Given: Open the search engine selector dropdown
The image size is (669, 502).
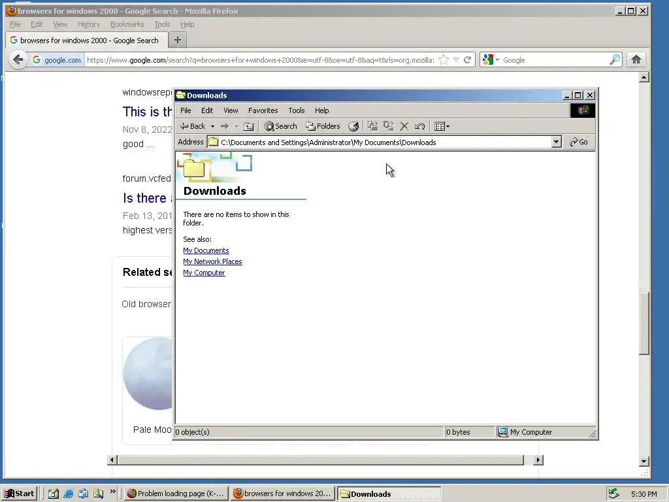Looking at the screenshot, I should pyautogui.click(x=491, y=60).
